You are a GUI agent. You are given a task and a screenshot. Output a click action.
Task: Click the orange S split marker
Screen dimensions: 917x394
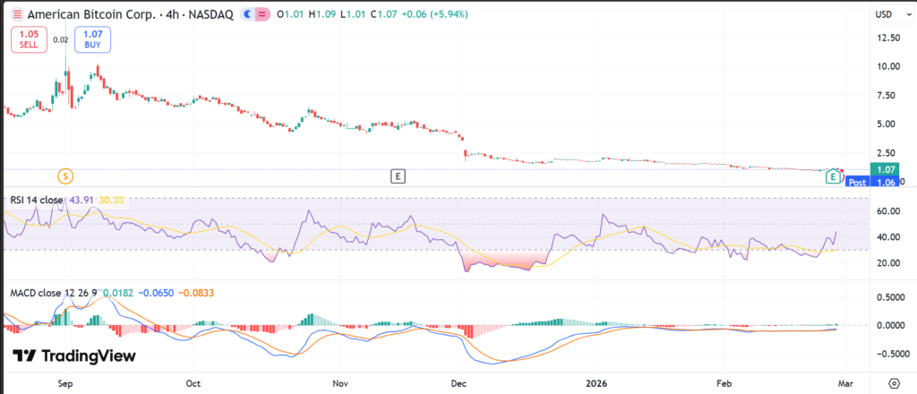tap(64, 176)
